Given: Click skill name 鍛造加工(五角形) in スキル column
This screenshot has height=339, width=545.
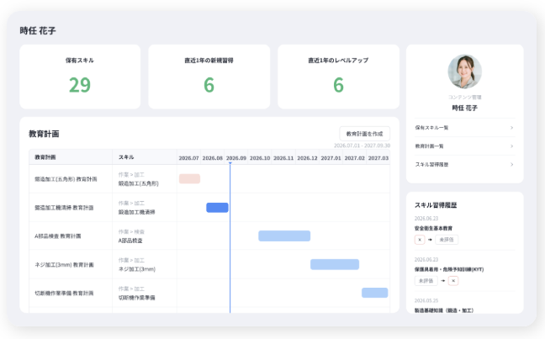Looking at the screenshot, I should [138, 183].
